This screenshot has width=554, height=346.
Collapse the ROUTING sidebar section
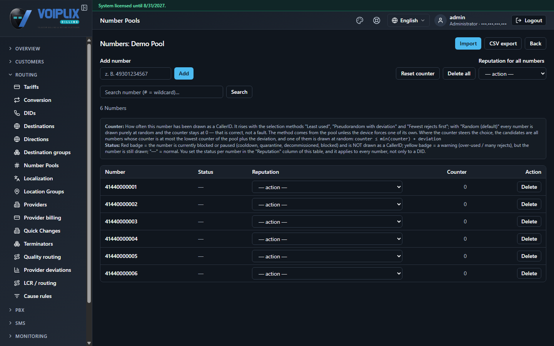coord(26,75)
